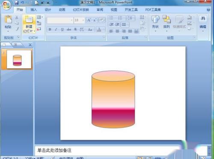Switch to the Design (设计) tab
The height and width of the screenshot is (159, 214).
(x=48, y=10)
